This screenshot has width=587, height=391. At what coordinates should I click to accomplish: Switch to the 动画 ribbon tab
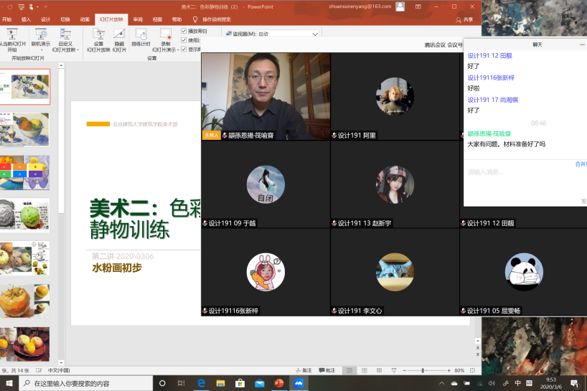[85, 19]
